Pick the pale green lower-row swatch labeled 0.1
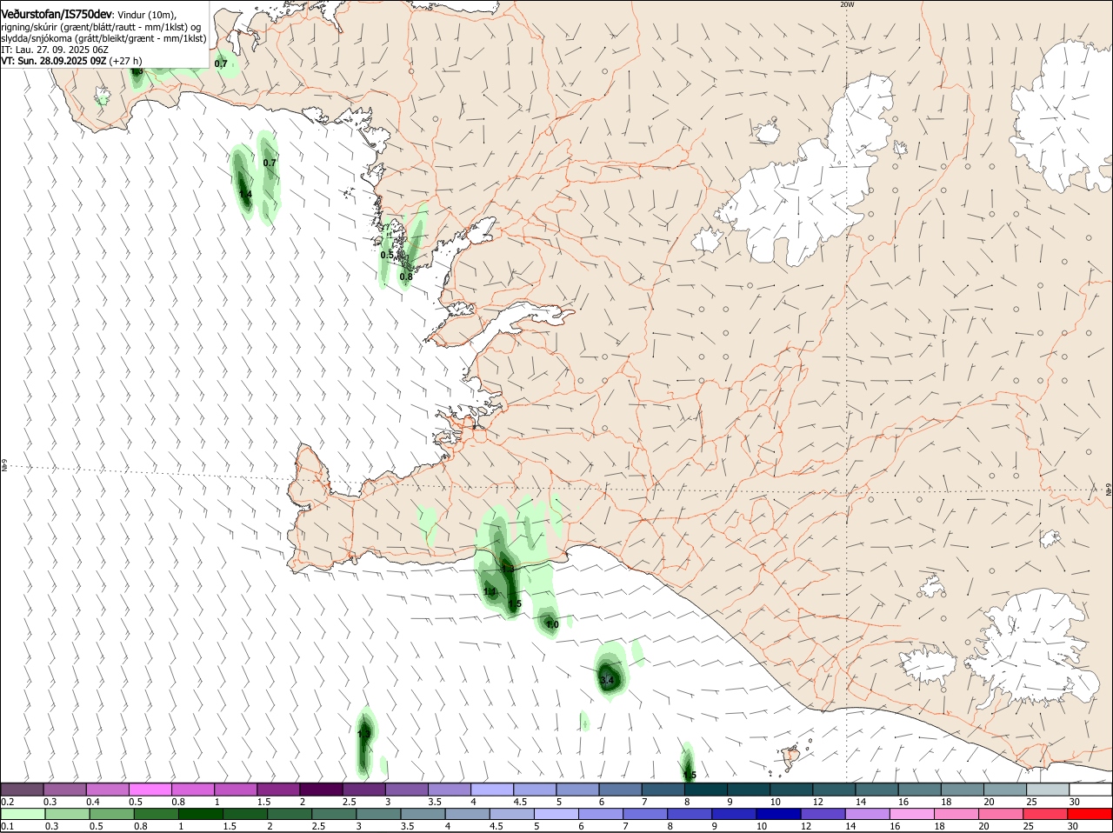1113x833 pixels. [23, 814]
